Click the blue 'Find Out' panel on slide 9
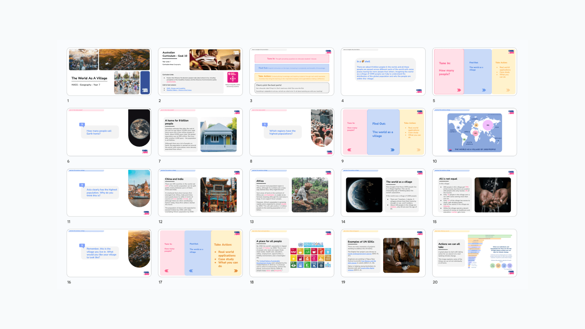The image size is (585, 329). (383, 132)
